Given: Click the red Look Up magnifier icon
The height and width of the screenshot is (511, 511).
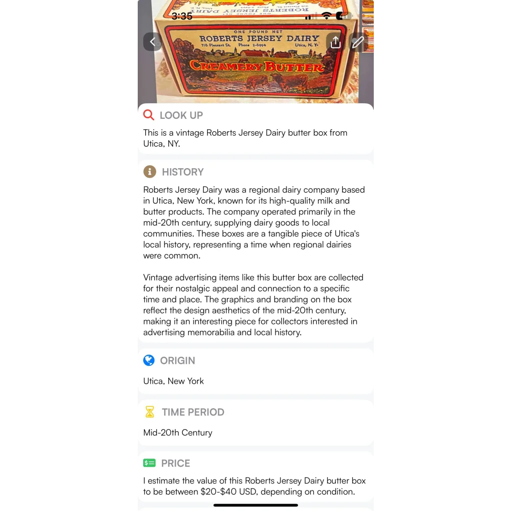Looking at the screenshot, I should 149,115.
